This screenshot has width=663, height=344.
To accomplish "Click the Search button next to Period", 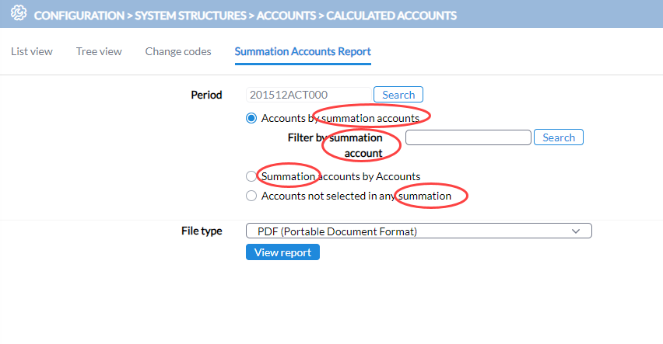I will 398,95.
